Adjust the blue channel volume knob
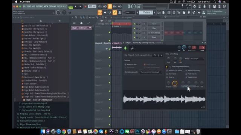The image size is (241, 135). 184,48
